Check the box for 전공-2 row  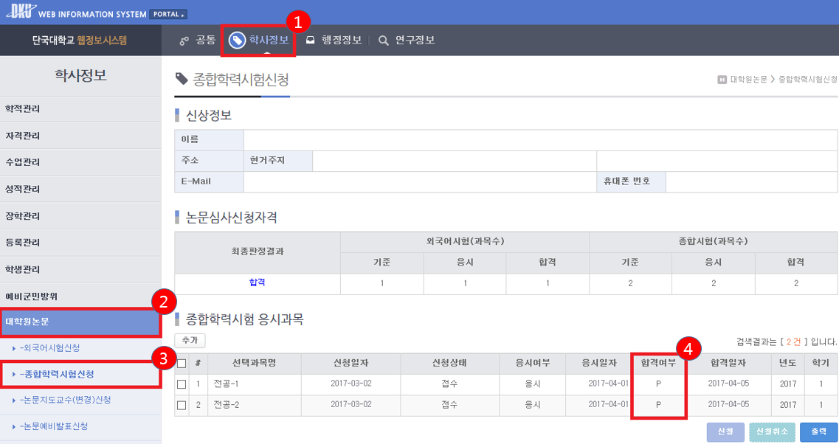coord(182,405)
